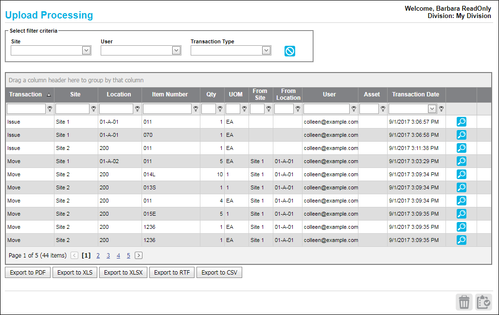This screenshot has width=499, height=315.
Task: Sort by Transaction column header
Action: pos(30,94)
